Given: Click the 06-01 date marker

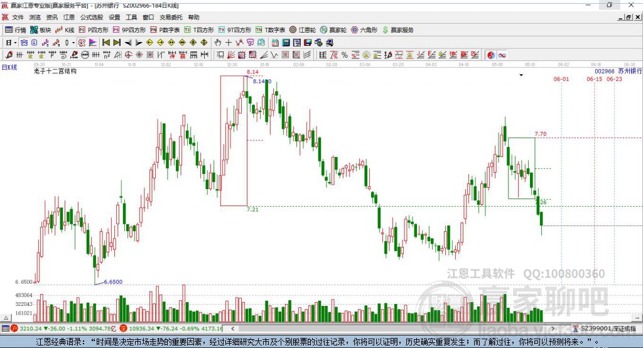Looking at the screenshot, I should (561, 79).
